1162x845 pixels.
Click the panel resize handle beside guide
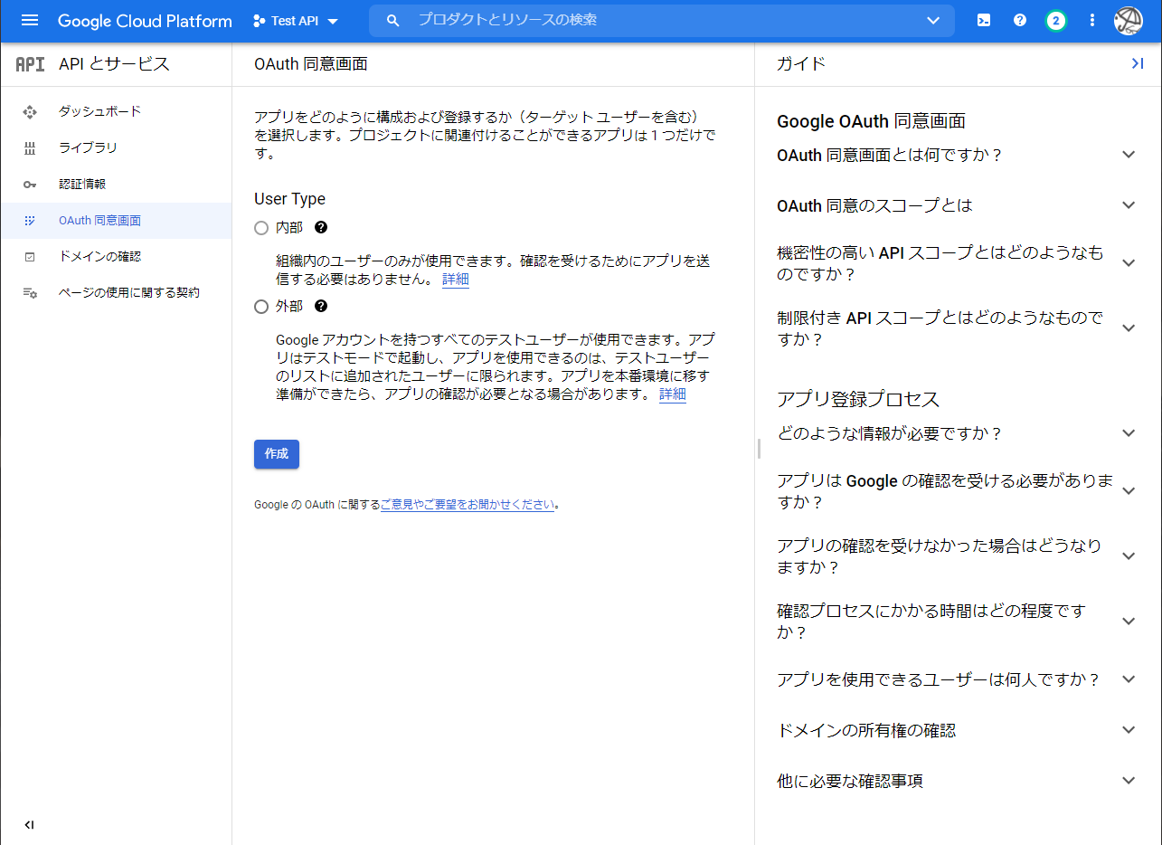759,448
